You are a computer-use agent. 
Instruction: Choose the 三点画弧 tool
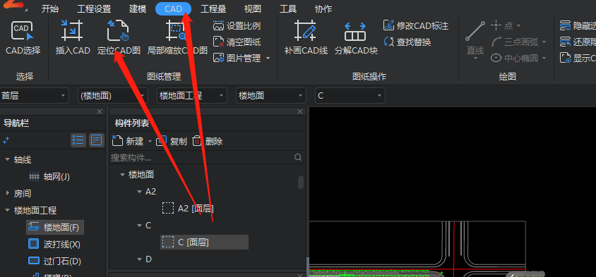click(515, 42)
